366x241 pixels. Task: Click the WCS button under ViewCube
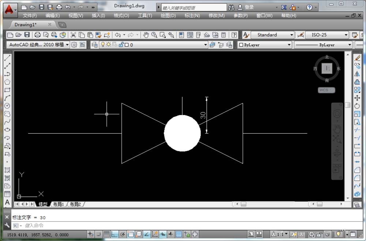coord(326,90)
